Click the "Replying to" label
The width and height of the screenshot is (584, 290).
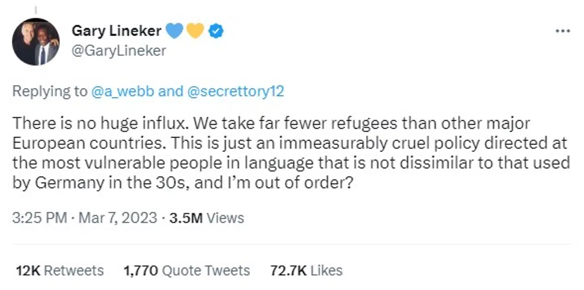pyautogui.click(x=49, y=91)
